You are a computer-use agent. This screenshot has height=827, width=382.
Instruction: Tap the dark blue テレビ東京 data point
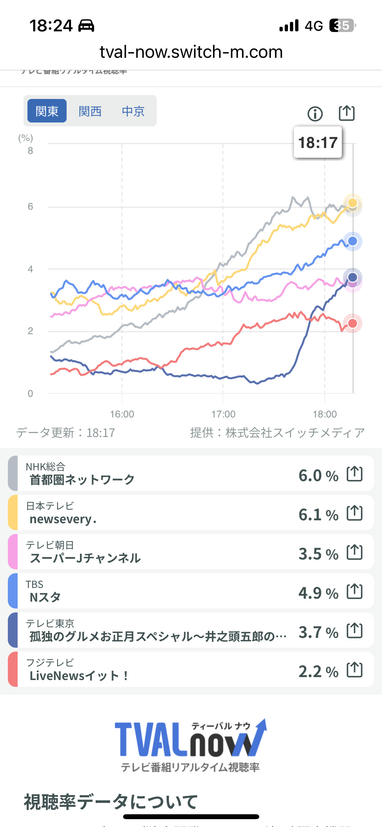point(353,277)
